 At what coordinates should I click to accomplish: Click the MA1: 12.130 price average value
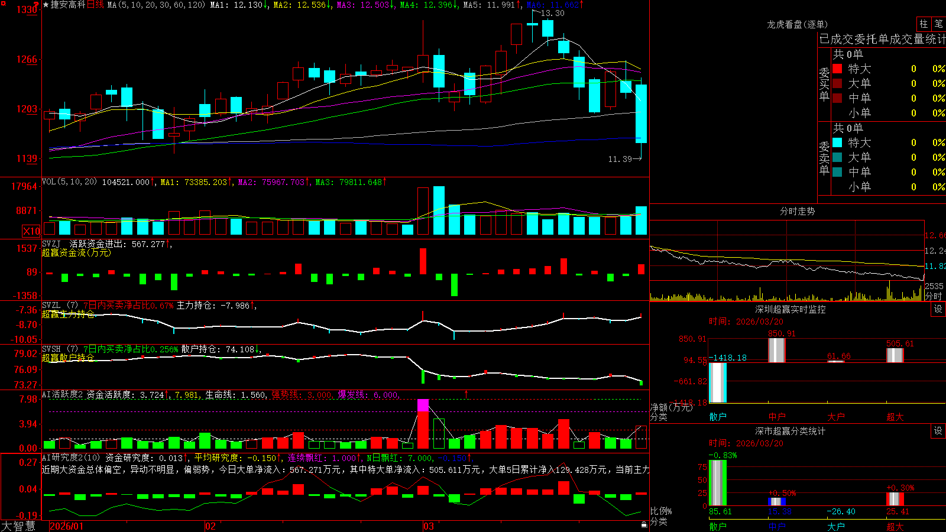point(236,5)
